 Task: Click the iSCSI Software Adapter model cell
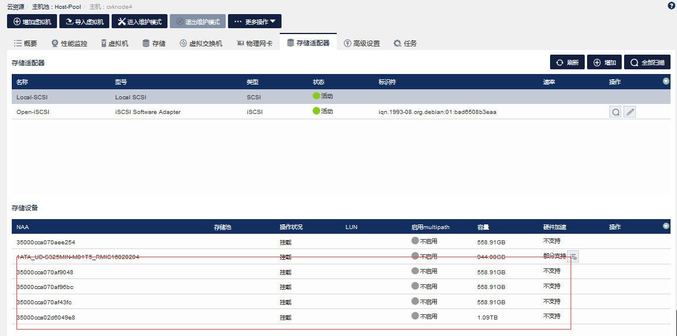[148, 112]
